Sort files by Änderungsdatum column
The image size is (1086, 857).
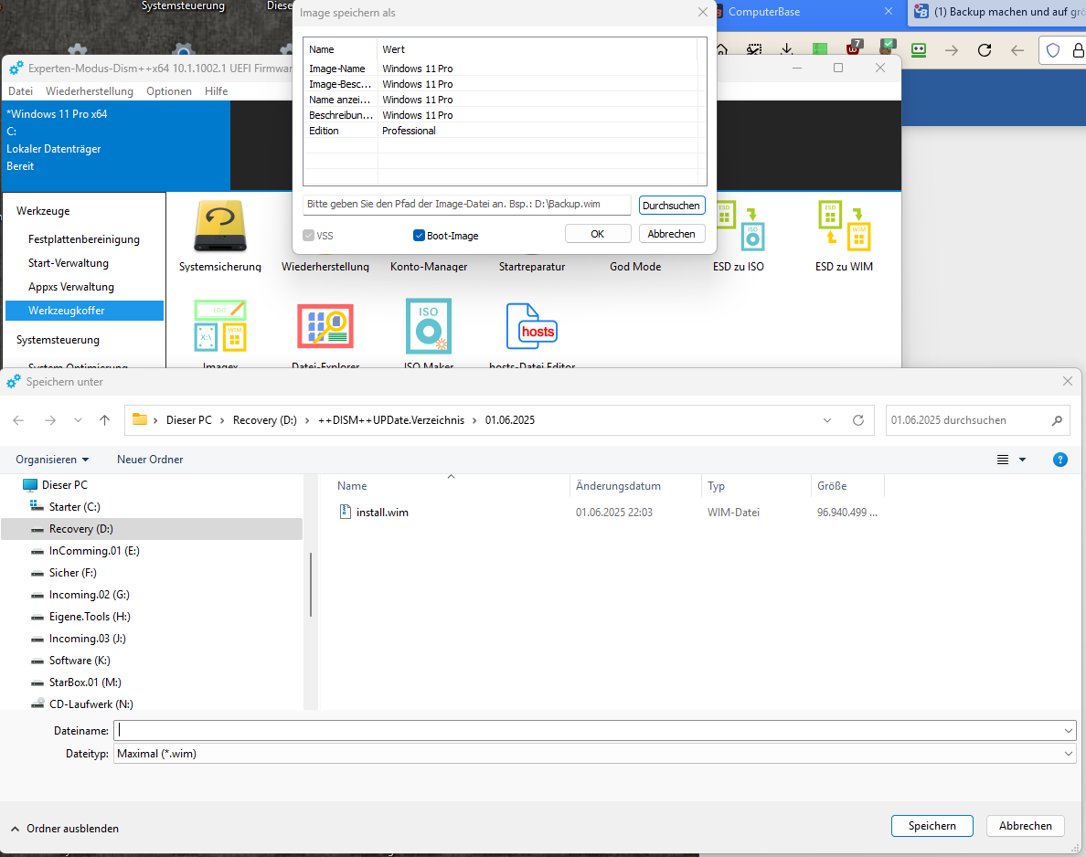point(619,486)
